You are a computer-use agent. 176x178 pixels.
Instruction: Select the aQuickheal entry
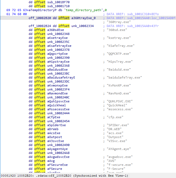pos(57,106)
